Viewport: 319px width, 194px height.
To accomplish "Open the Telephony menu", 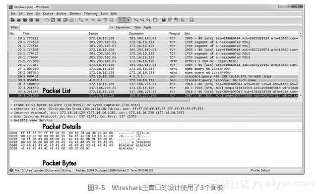I will click(x=91, y=13).
